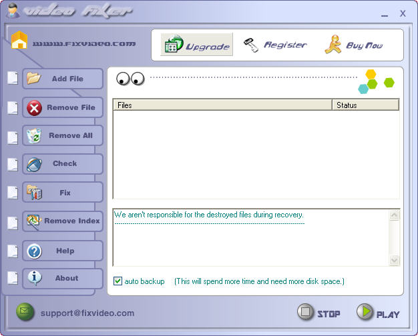Click the support@fixvideo.com email link
This screenshot has width=418, height=336.
click(x=87, y=313)
